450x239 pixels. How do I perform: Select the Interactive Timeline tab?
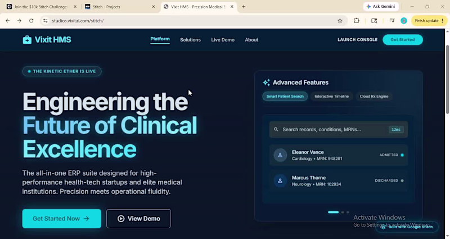click(331, 96)
